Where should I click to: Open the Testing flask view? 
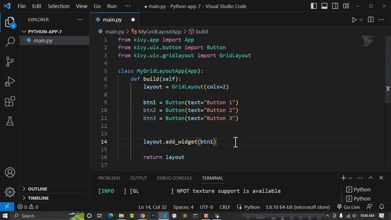10,121
